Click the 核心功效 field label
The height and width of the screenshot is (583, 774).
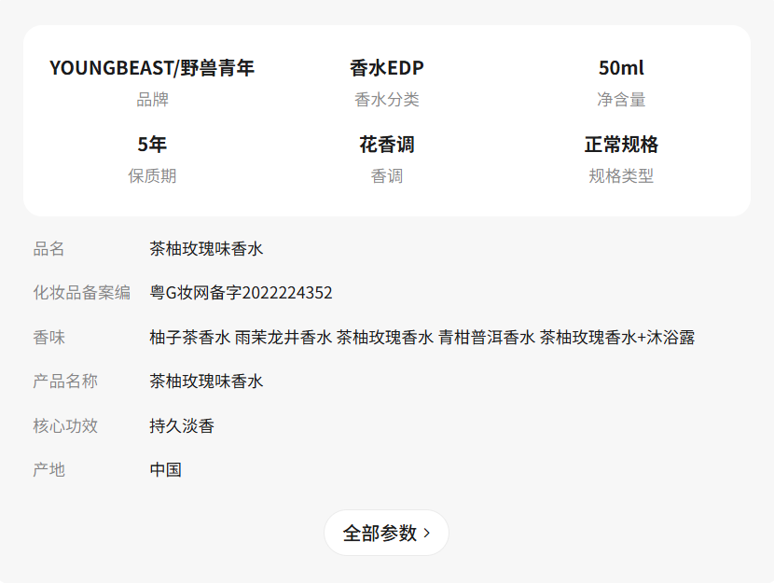coord(65,426)
